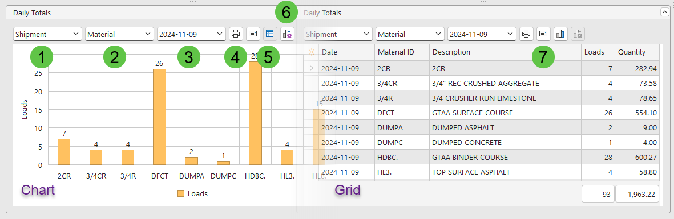Click the caption icon in the chart panel toolbar

point(253,34)
